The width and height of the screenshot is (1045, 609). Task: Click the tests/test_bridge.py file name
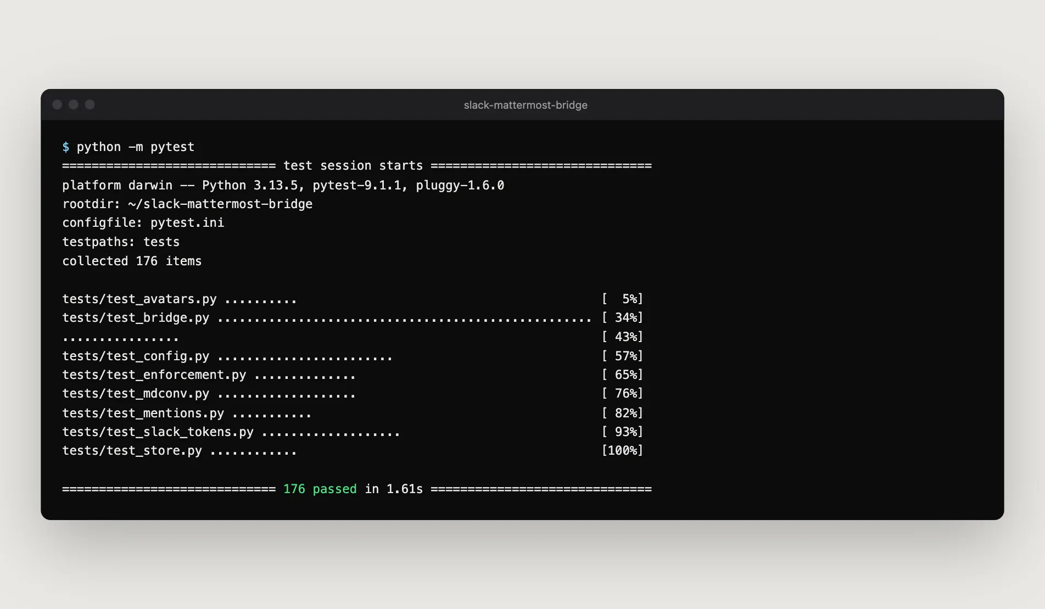(136, 317)
